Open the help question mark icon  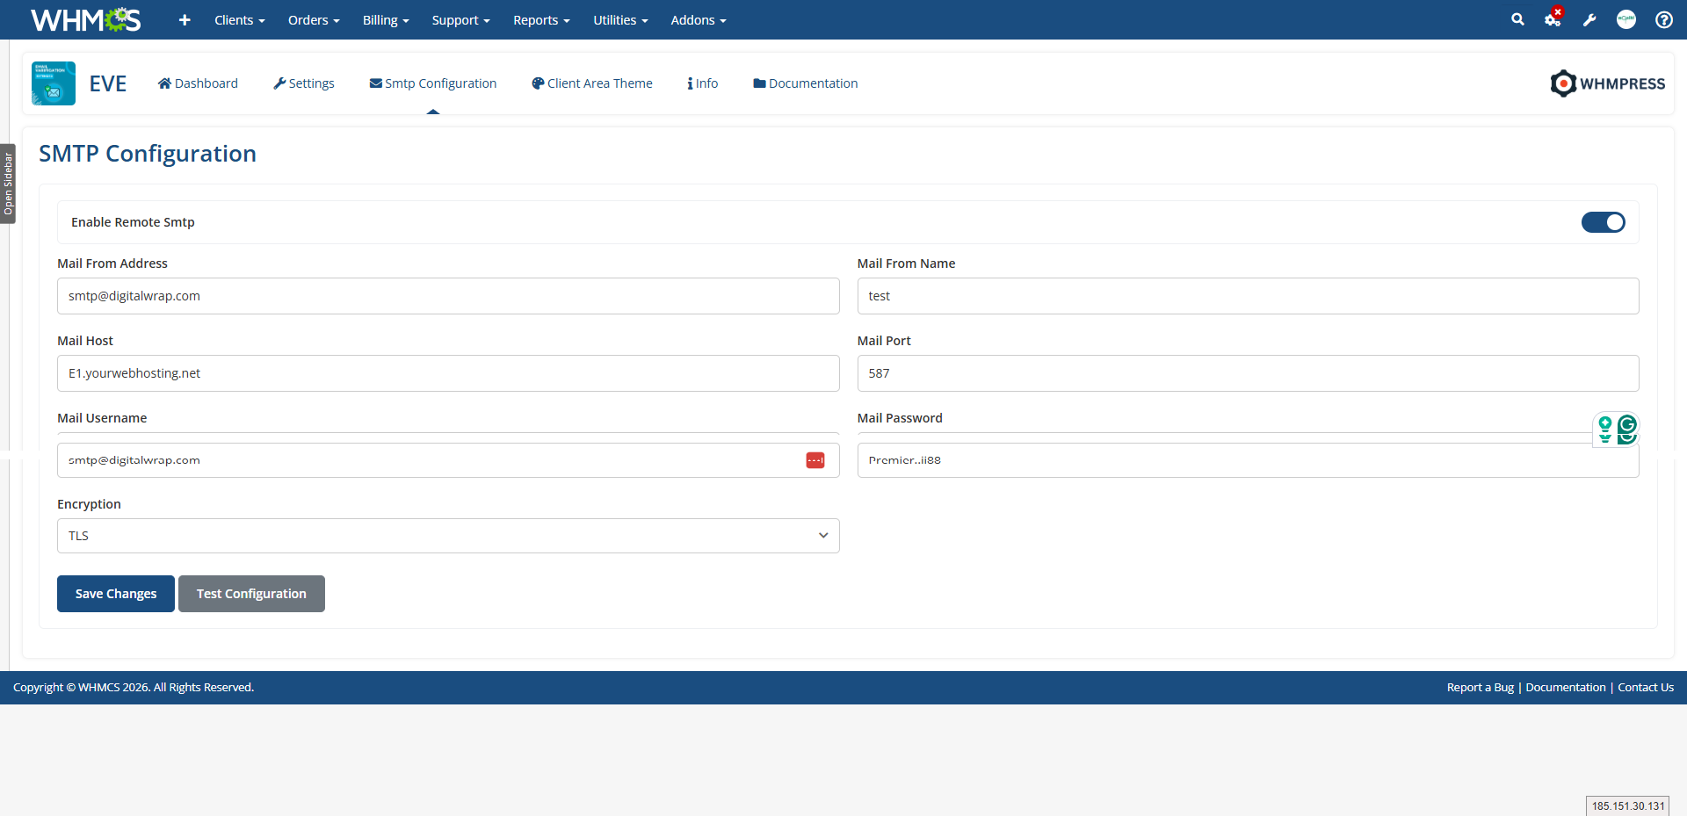pyautogui.click(x=1664, y=19)
